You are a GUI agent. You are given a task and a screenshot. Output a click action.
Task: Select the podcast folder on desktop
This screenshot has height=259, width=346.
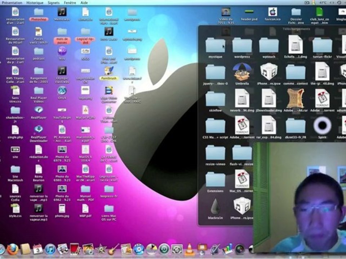pyautogui.click(x=39, y=51)
